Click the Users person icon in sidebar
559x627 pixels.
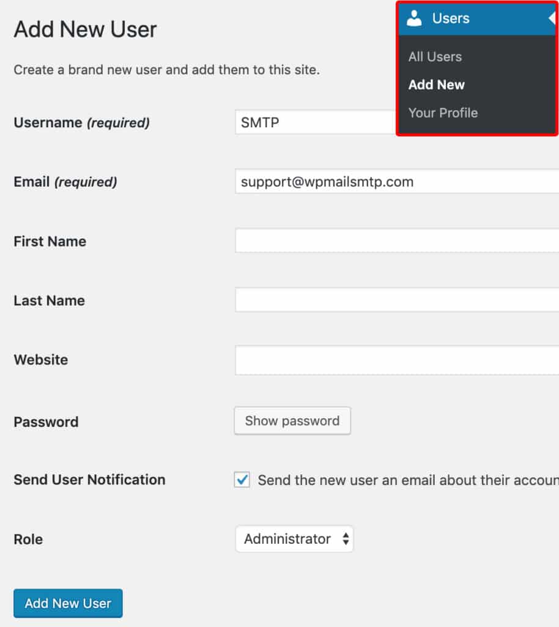coord(415,18)
